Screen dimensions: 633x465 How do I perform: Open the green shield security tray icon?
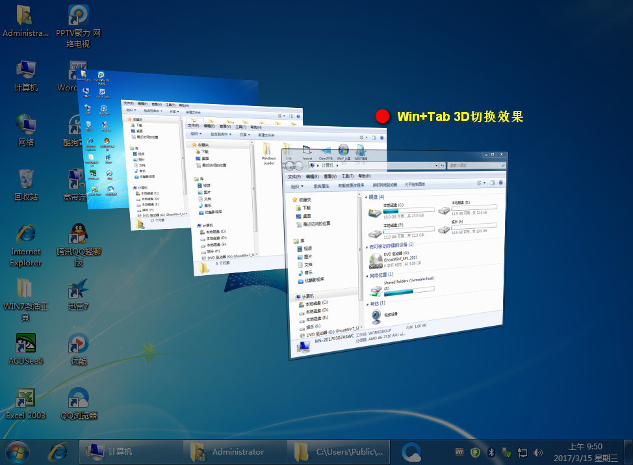[475, 453]
